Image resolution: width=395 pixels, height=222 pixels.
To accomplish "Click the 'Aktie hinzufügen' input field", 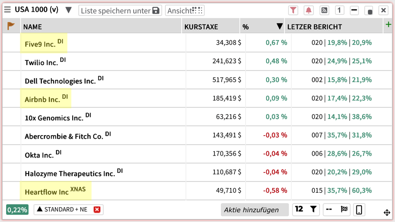I will click(x=255, y=210).
